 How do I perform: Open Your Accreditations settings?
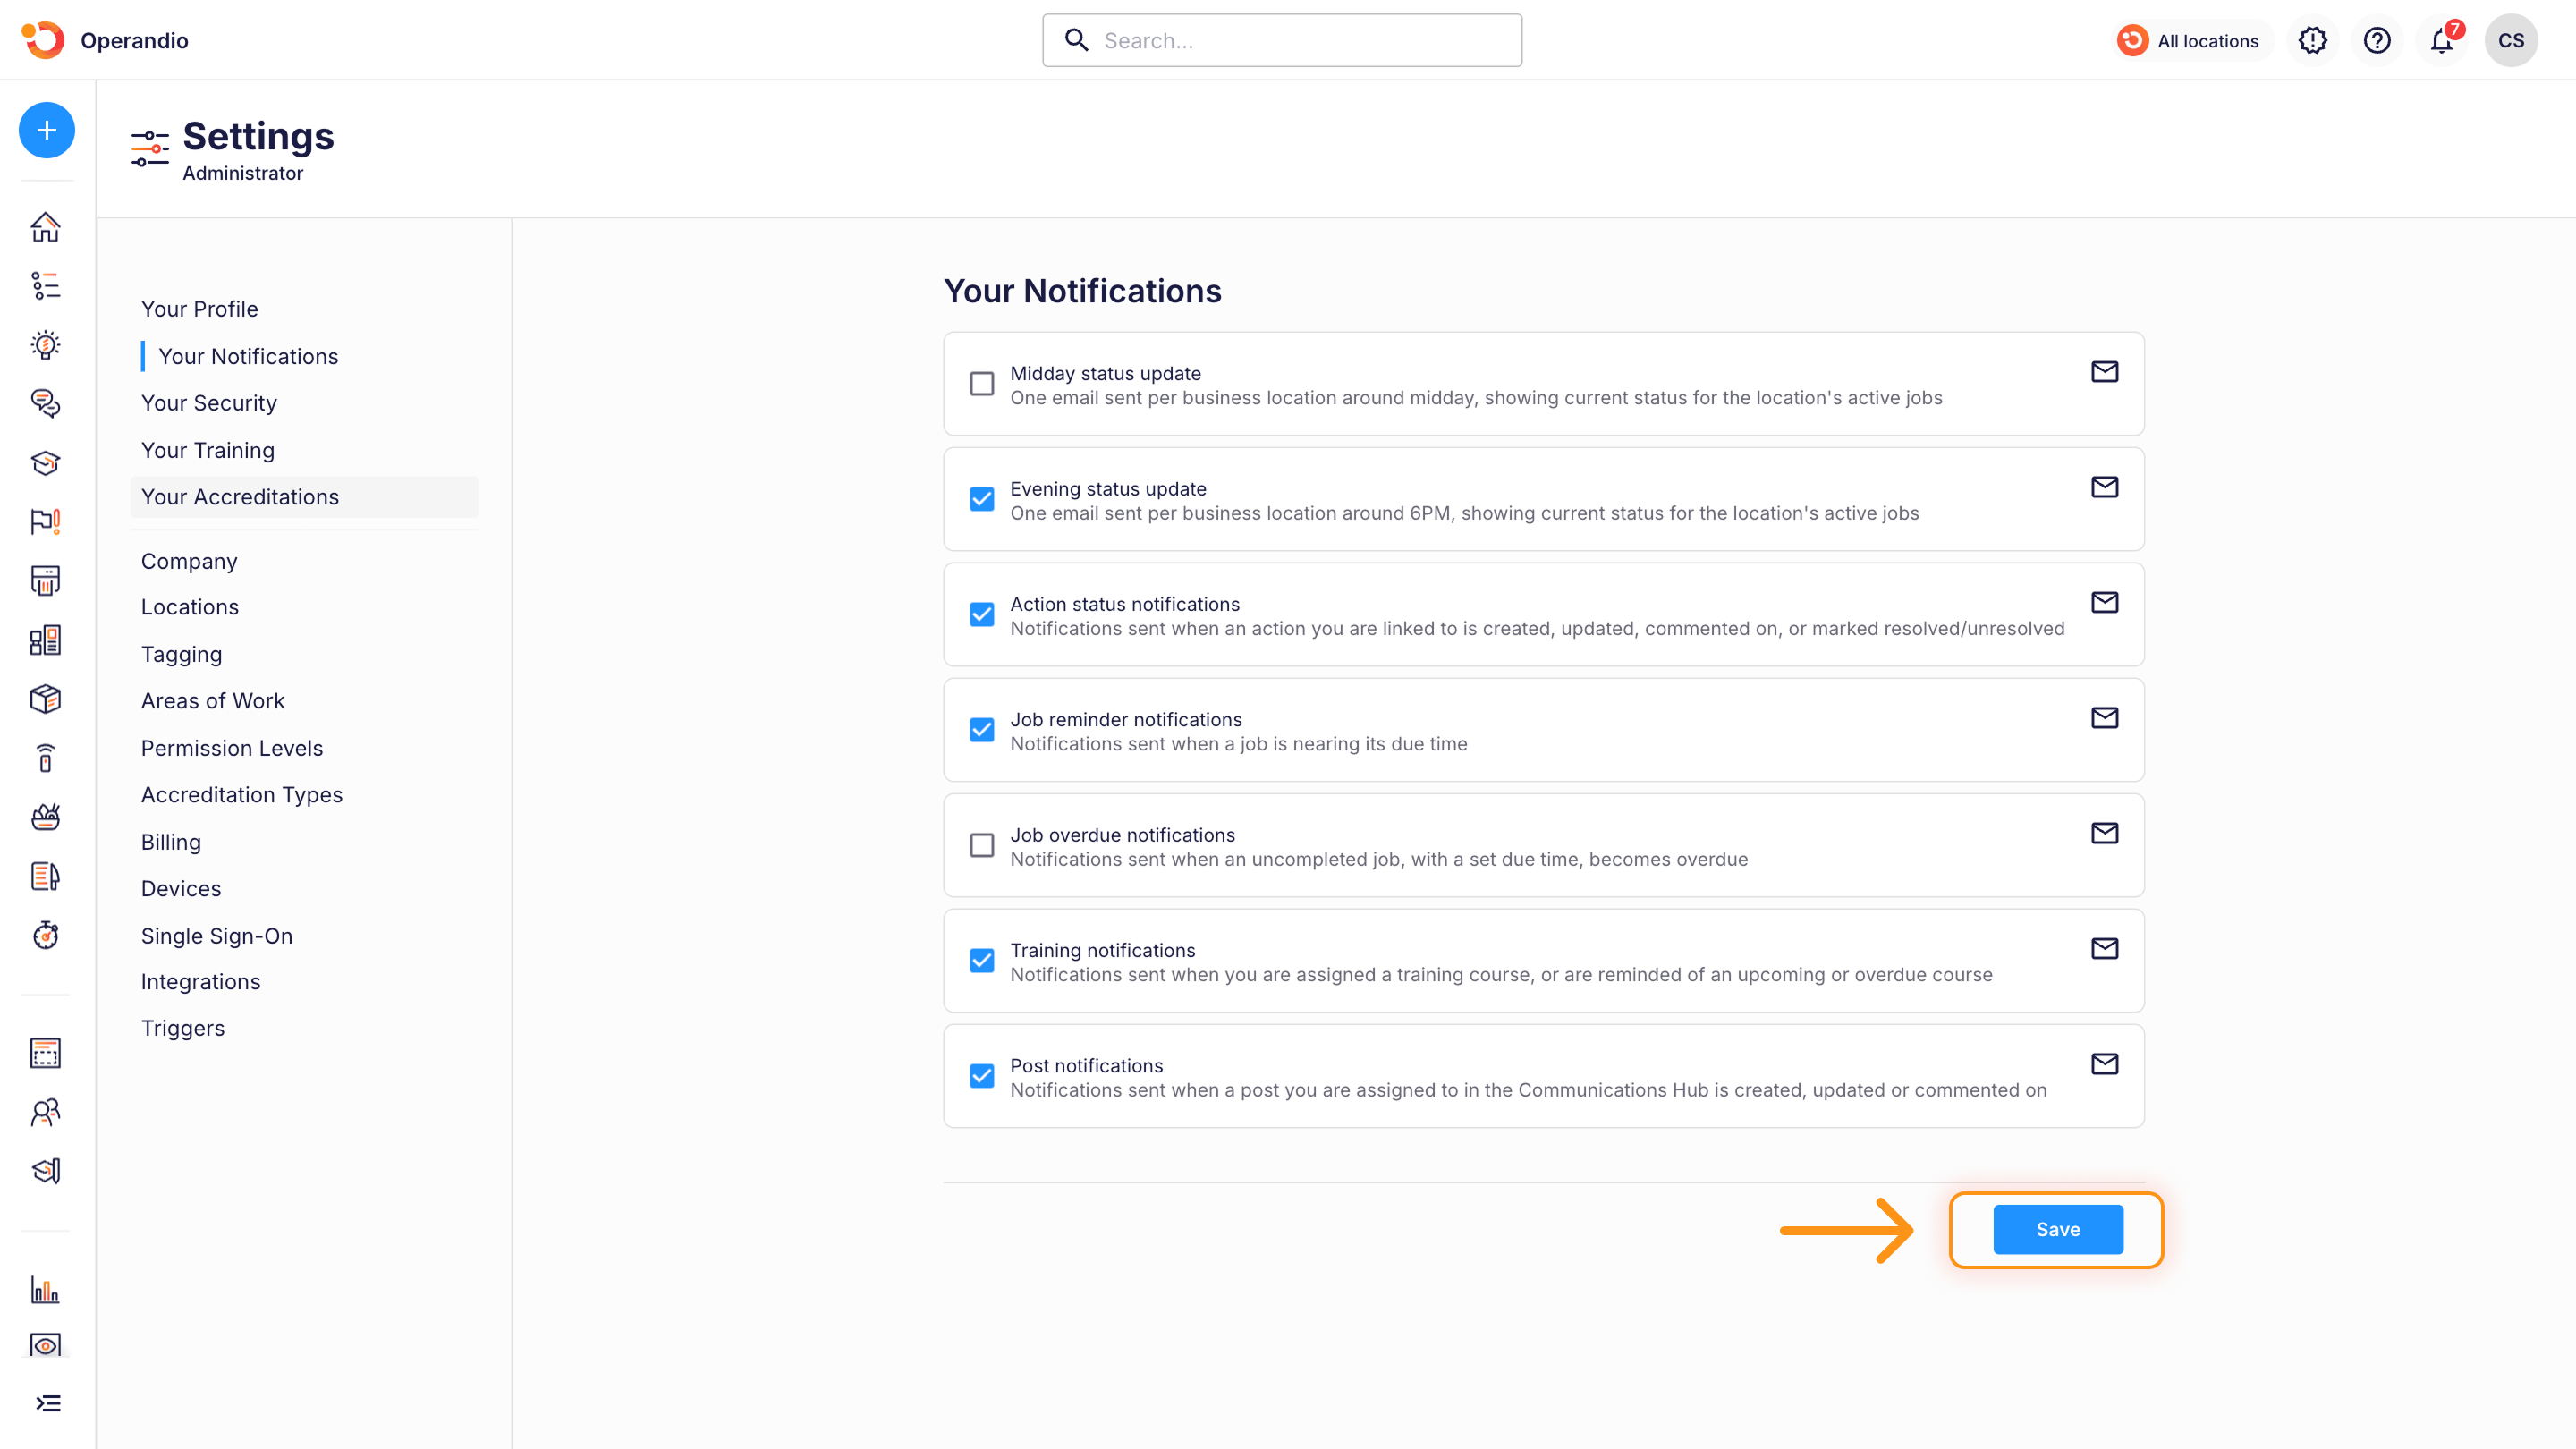[x=304, y=497]
